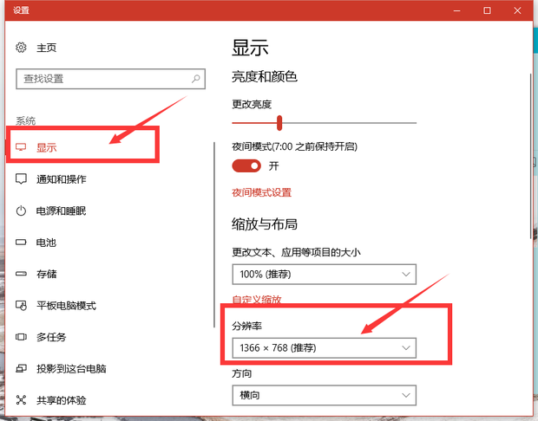Minimize the settings window
The image size is (538, 421).
(x=456, y=10)
